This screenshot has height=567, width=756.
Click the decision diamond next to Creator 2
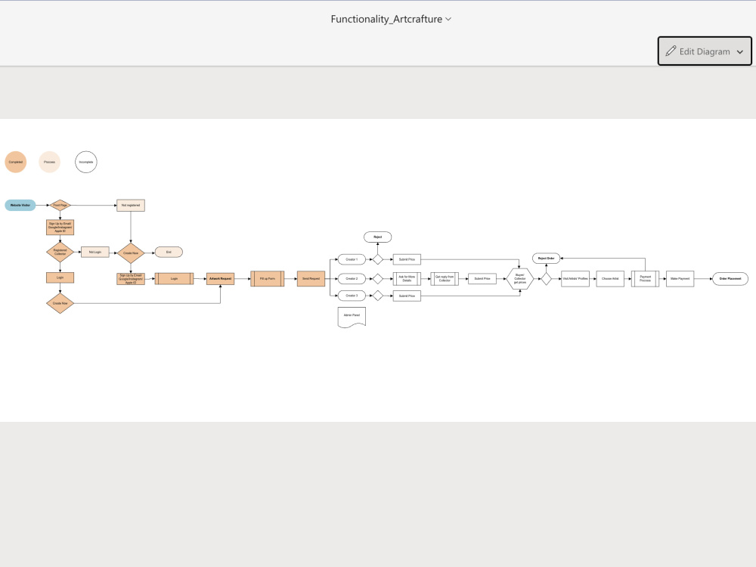point(377,279)
